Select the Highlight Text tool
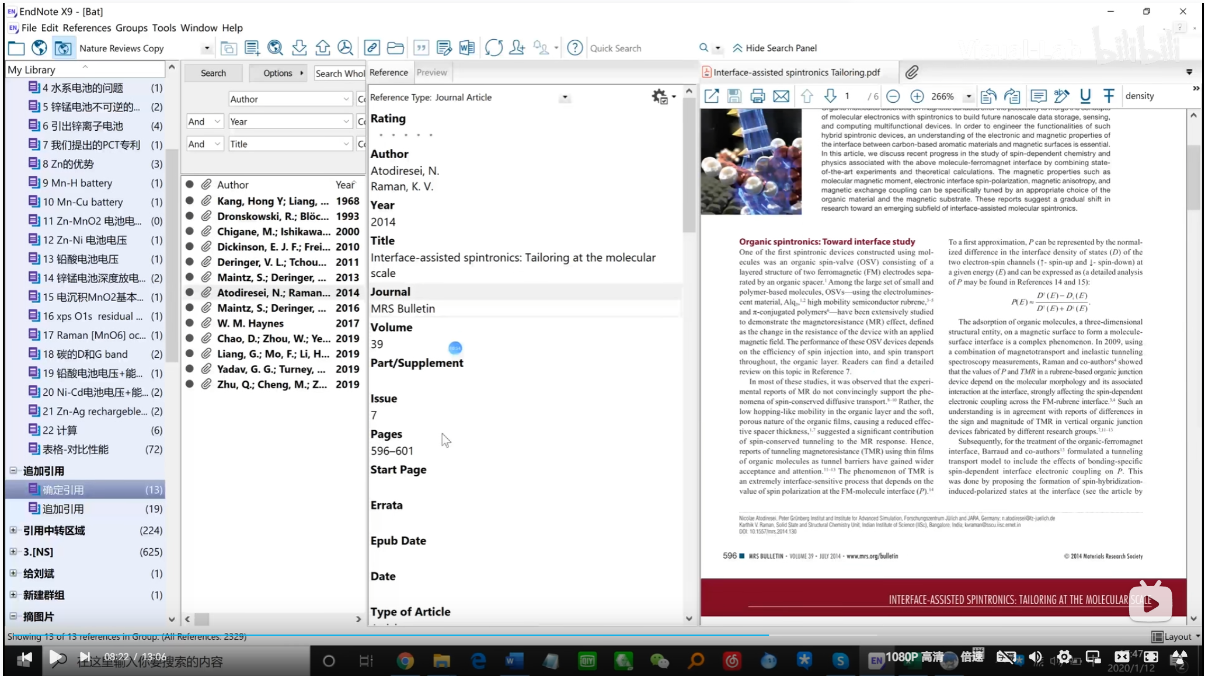This screenshot has height=676, width=1205. (1061, 96)
